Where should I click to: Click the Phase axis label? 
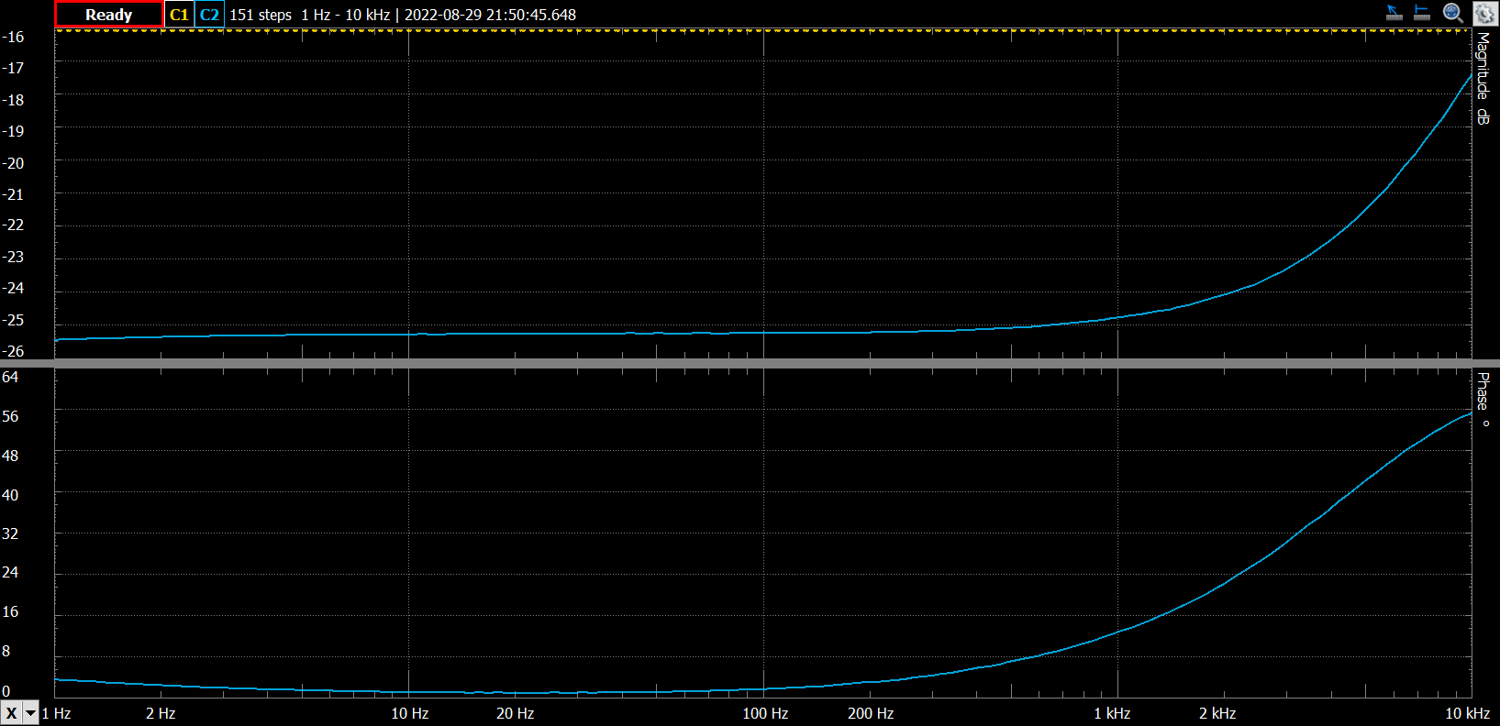pos(1483,398)
